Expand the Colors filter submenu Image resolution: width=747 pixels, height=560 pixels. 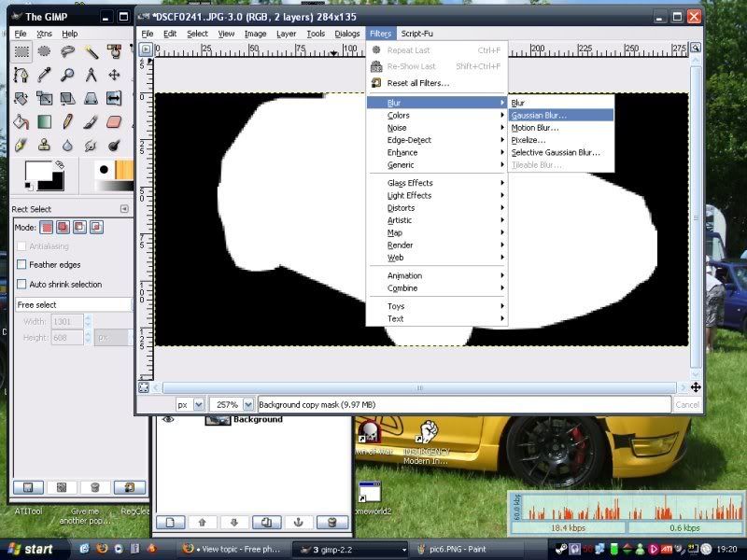(x=437, y=115)
